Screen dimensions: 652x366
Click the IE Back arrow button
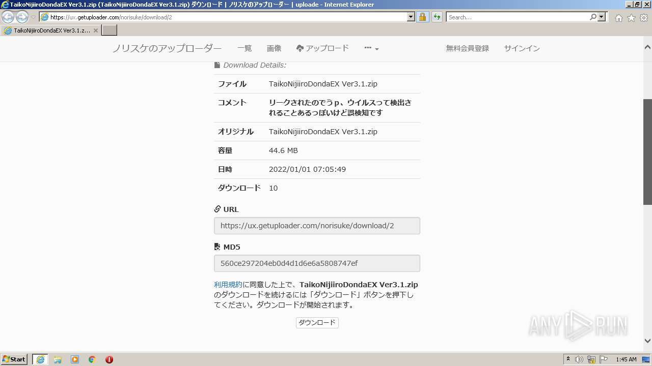(x=8, y=17)
